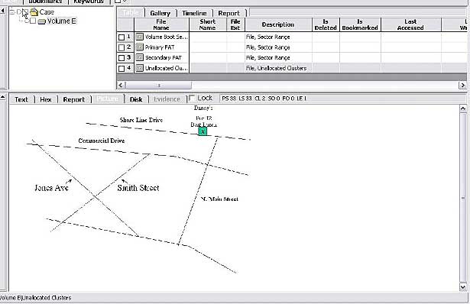Click the Case folder icon

[34, 12]
